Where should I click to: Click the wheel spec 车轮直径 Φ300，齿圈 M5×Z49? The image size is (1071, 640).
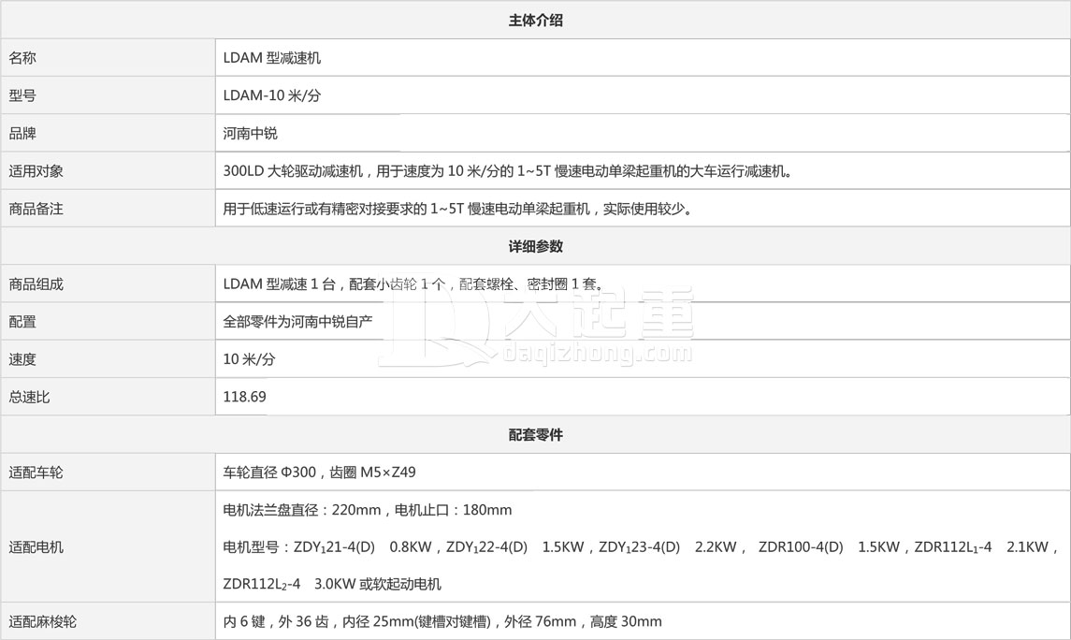pyautogui.click(x=320, y=473)
